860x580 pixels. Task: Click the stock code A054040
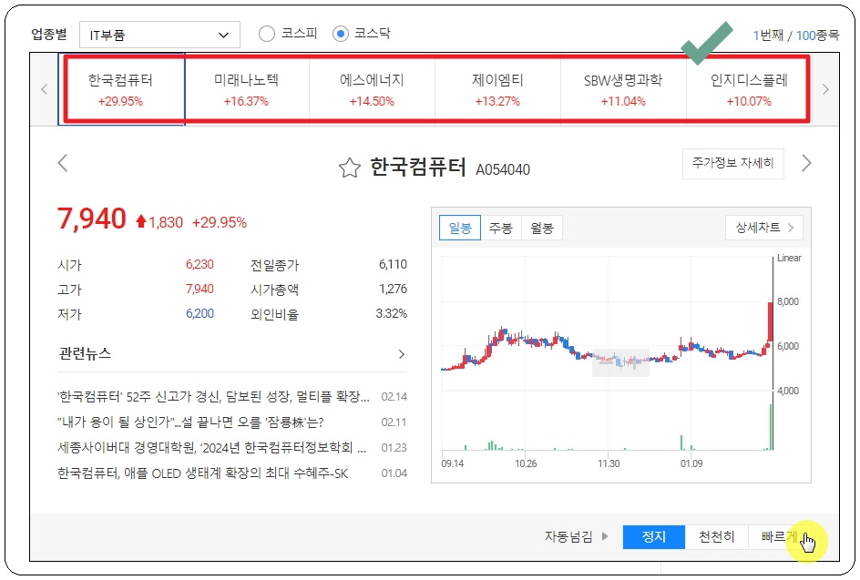pyautogui.click(x=503, y=170)
